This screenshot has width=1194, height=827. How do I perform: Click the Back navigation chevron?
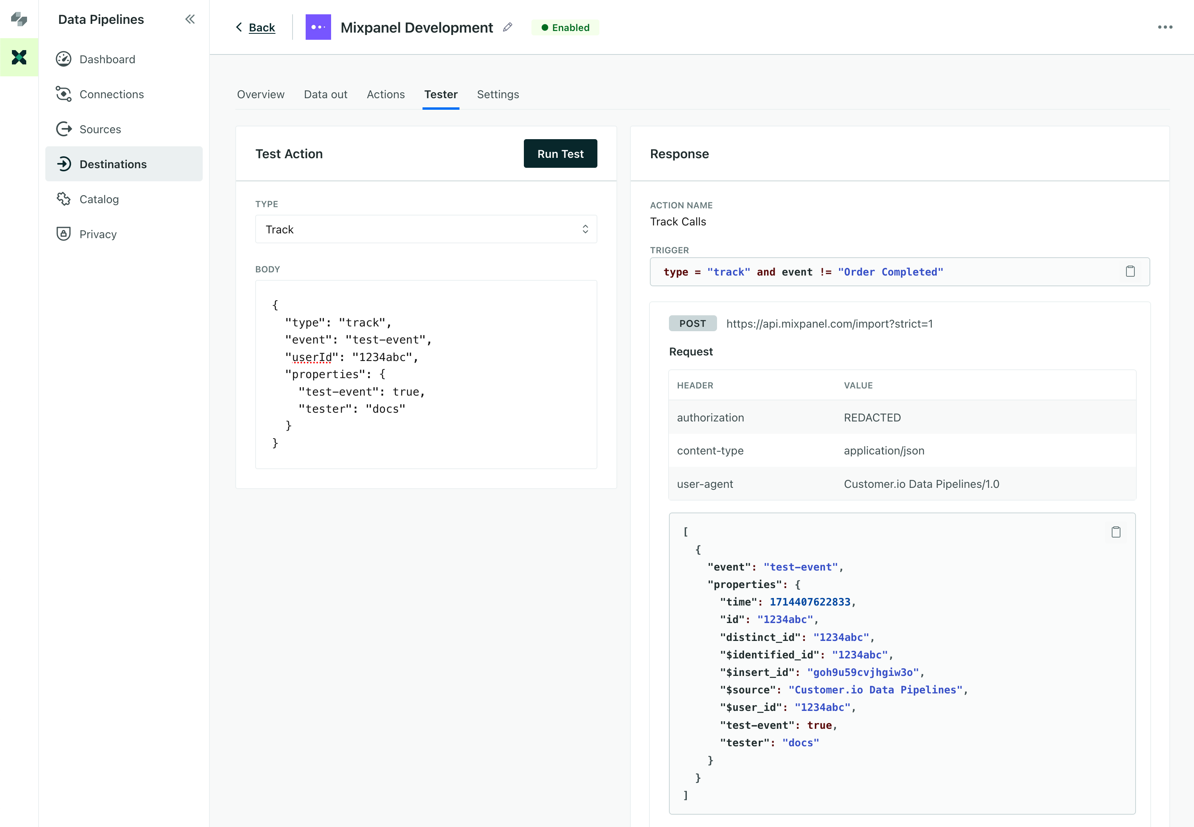pos(238,27)
